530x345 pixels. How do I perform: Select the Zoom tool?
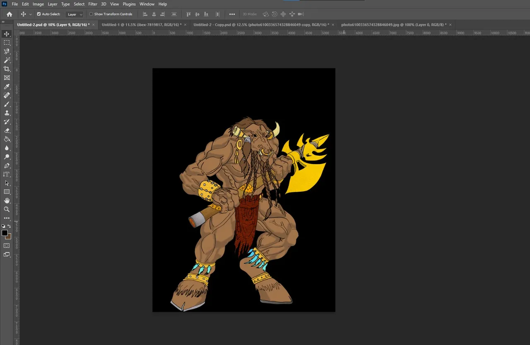click(7, 209)
